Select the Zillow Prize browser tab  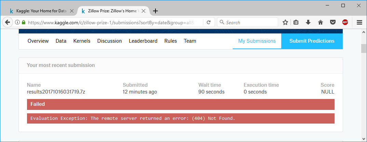point(113,11)
